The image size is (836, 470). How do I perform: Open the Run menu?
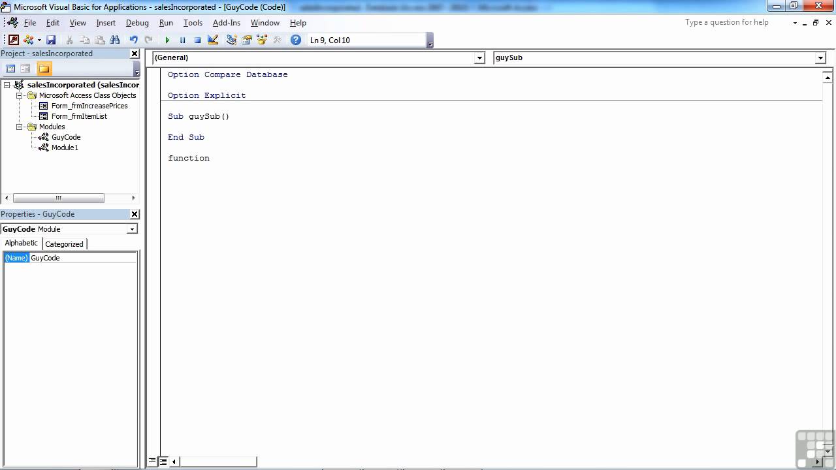pos(166,22)
